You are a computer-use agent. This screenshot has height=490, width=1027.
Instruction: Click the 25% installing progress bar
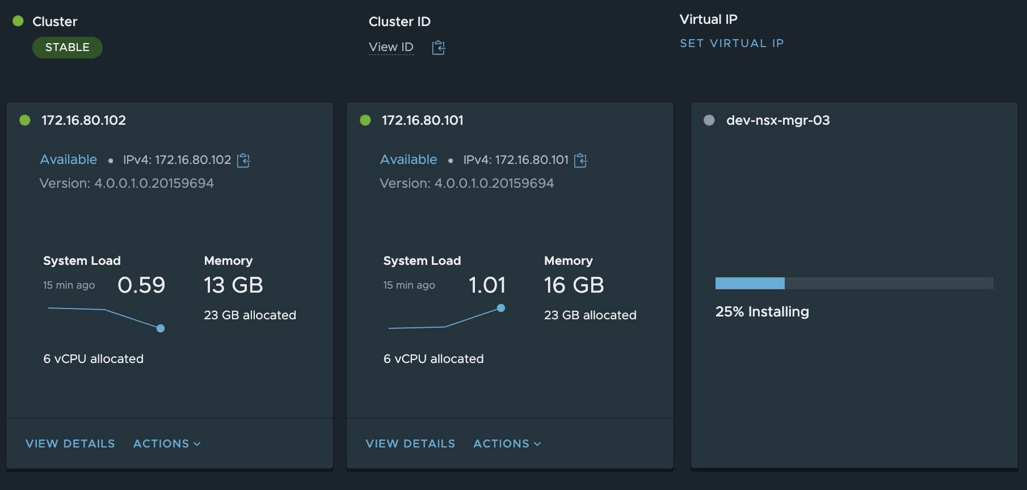pos(854,284)
